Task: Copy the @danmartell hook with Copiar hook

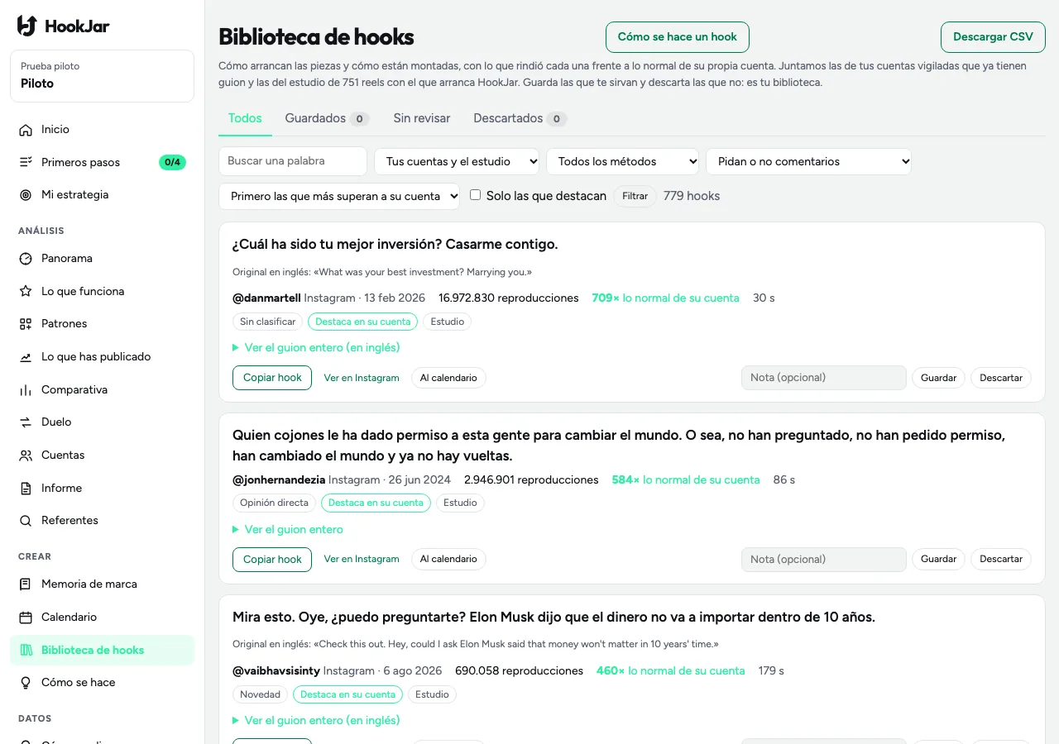Action: tap(272, 378)
